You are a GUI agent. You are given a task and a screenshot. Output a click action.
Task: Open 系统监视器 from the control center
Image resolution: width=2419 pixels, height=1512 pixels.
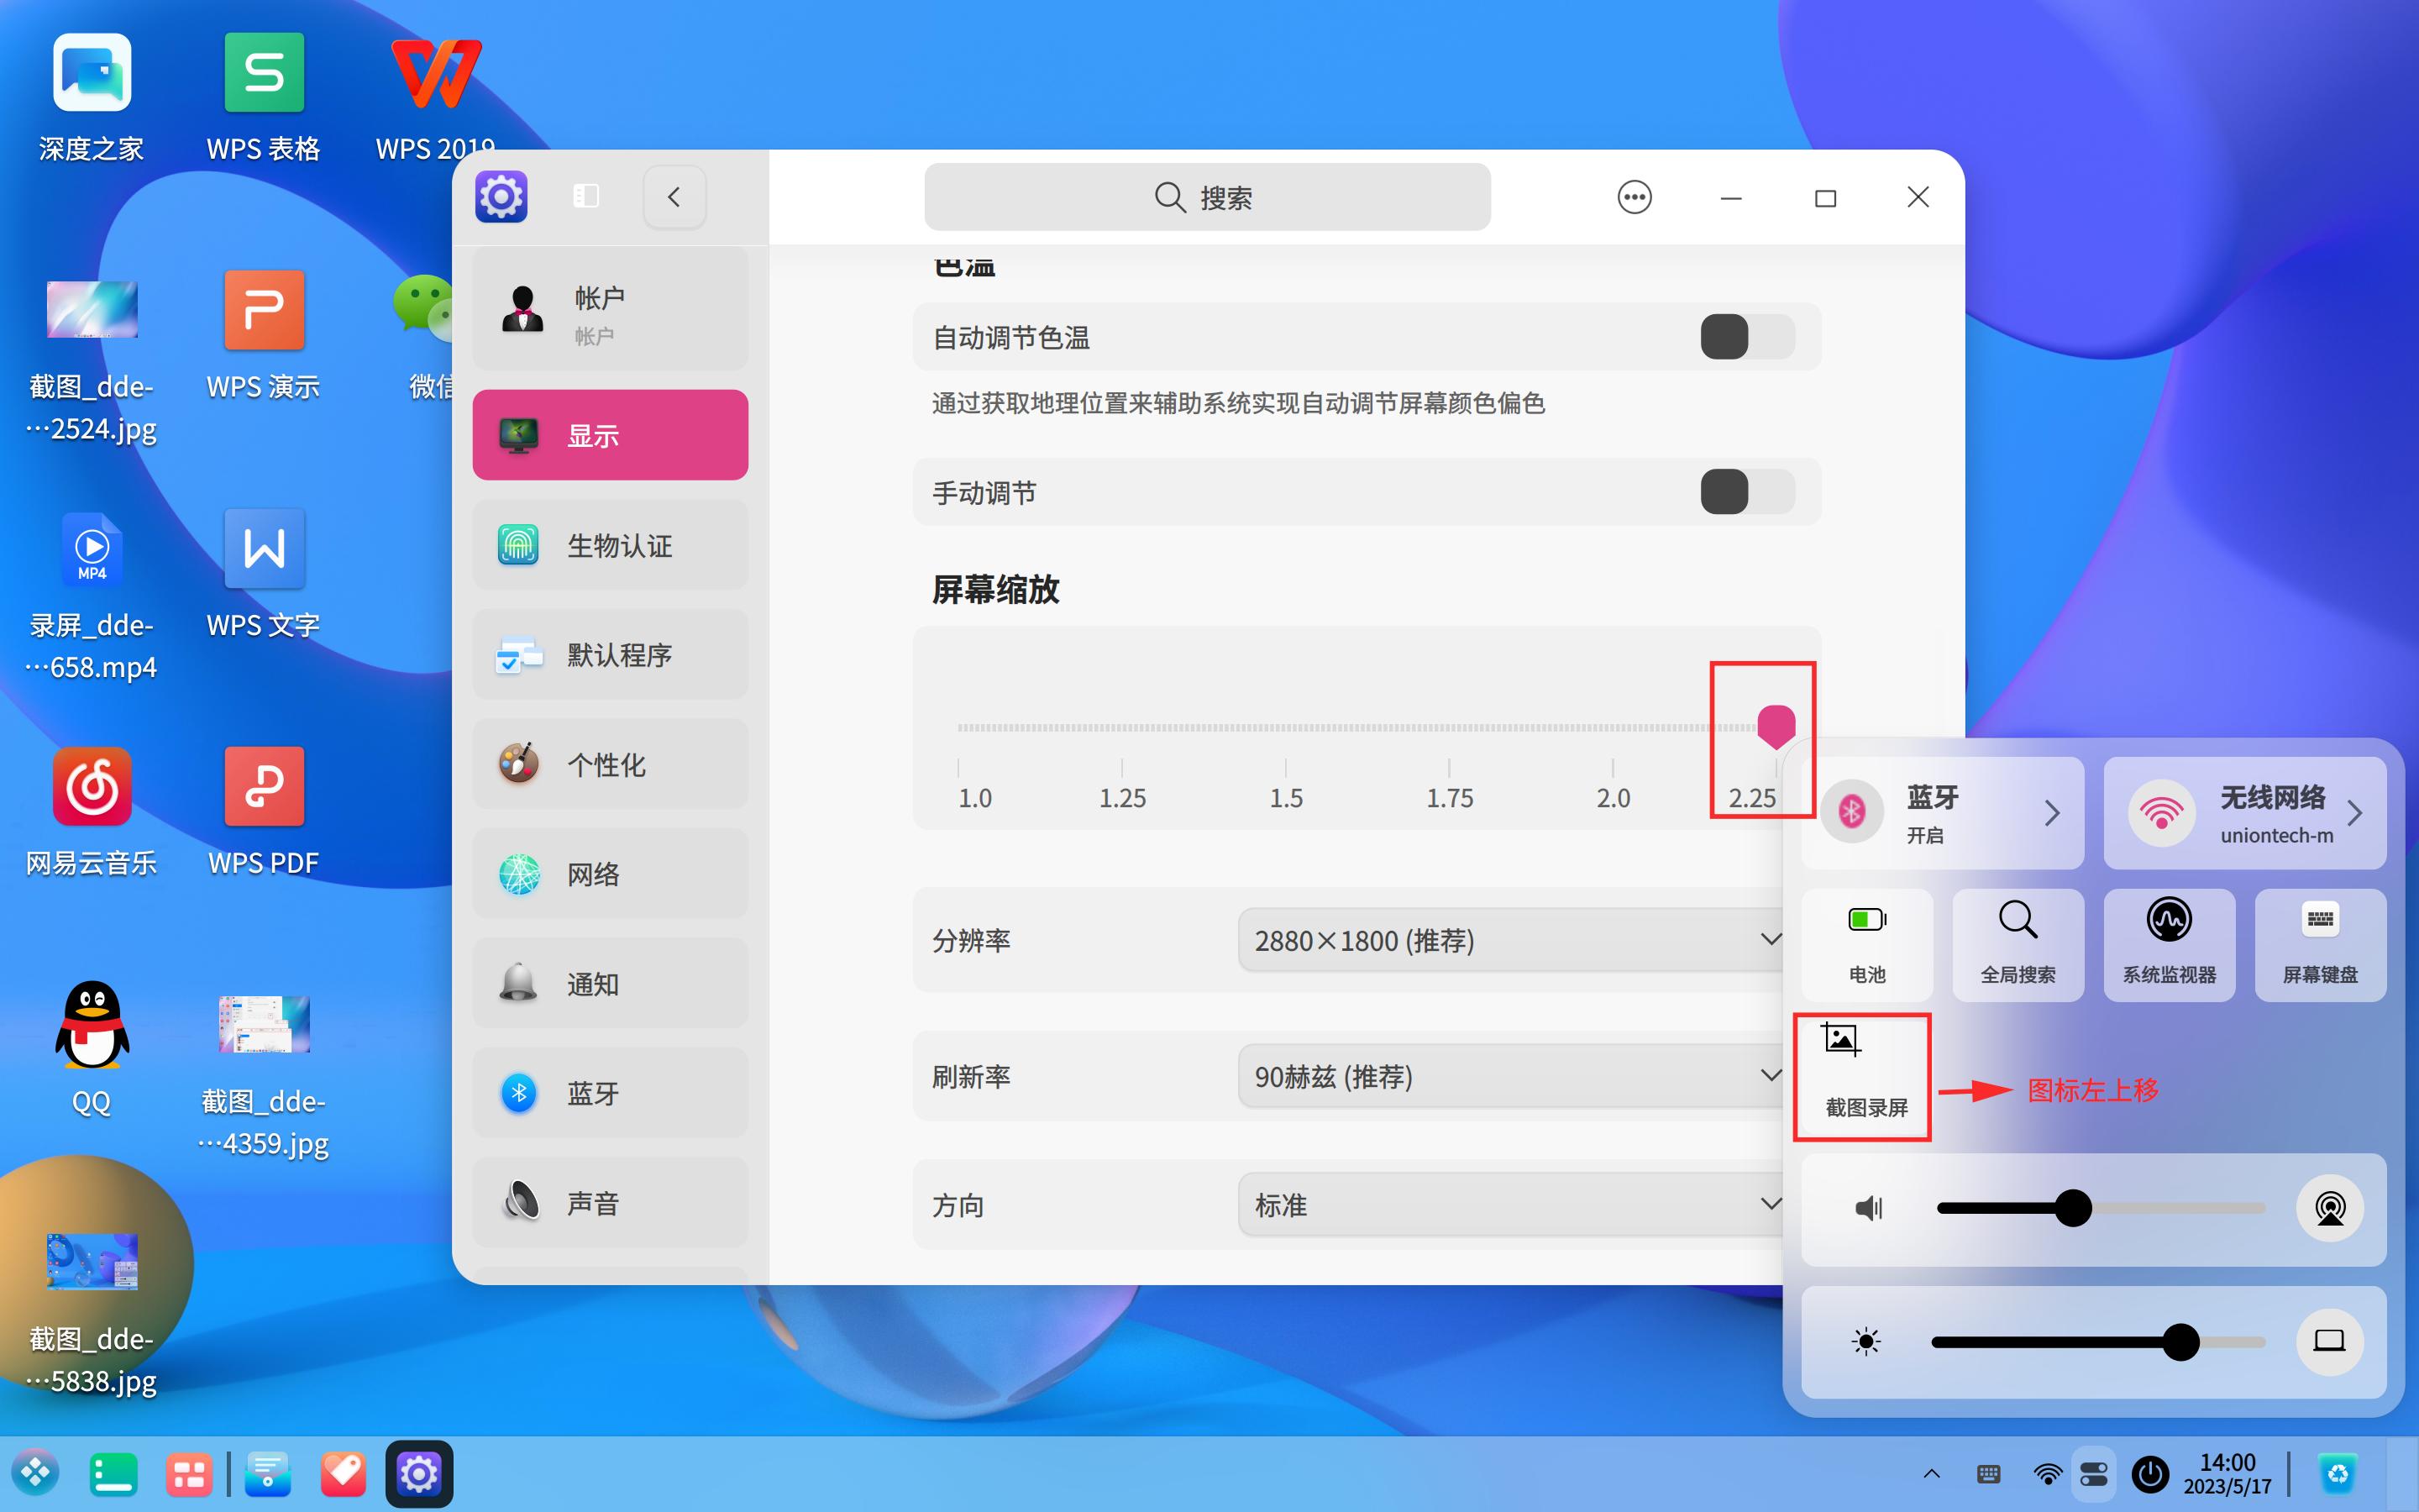2169,944
